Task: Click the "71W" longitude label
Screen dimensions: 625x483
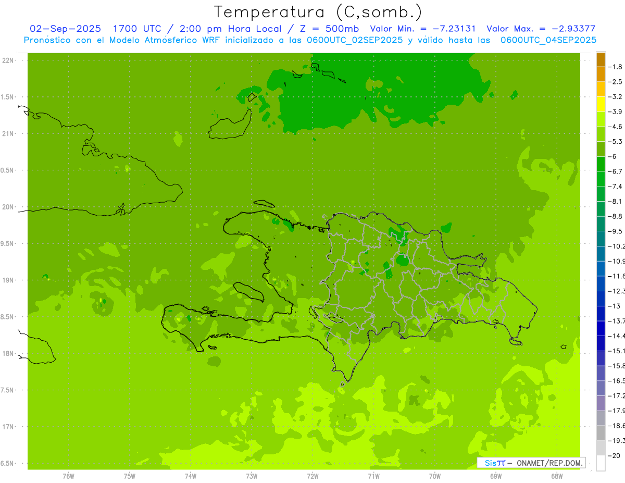Action: click(373, 476)
